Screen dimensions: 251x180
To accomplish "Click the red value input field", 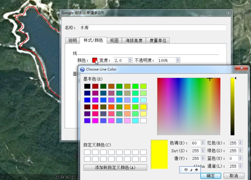I will (233, 143).
